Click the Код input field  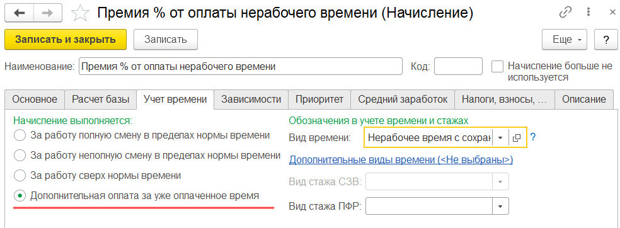(x=458, y=66)
